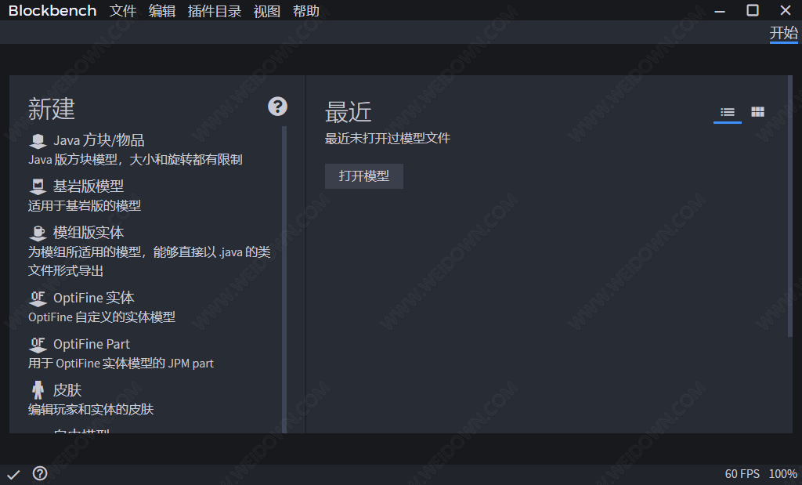Open the 帮助 menu

pos(306,11)
